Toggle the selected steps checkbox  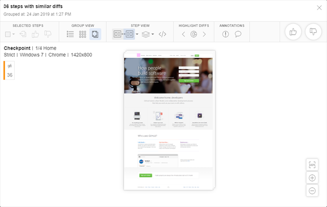point(8,34)
